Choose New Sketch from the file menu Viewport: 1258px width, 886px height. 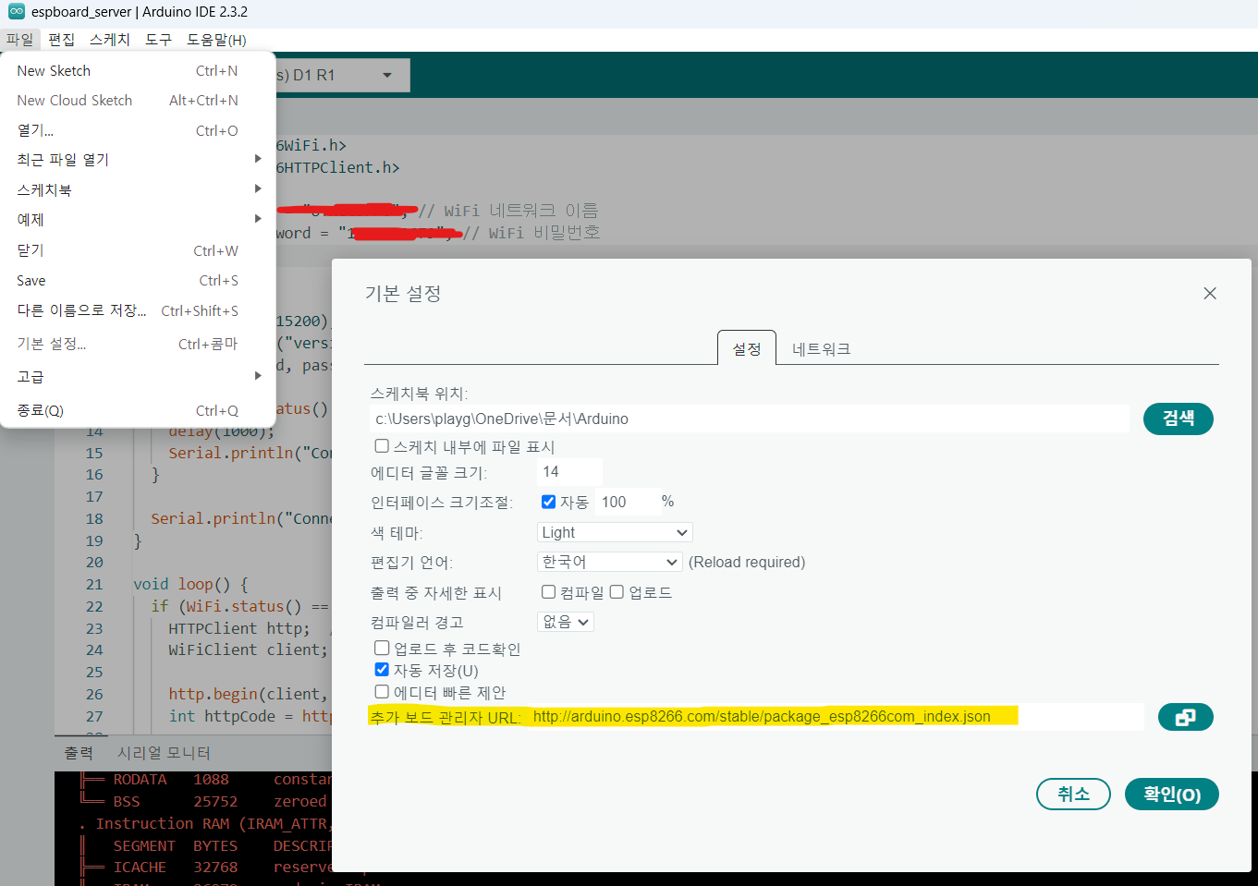coord(138,71)
